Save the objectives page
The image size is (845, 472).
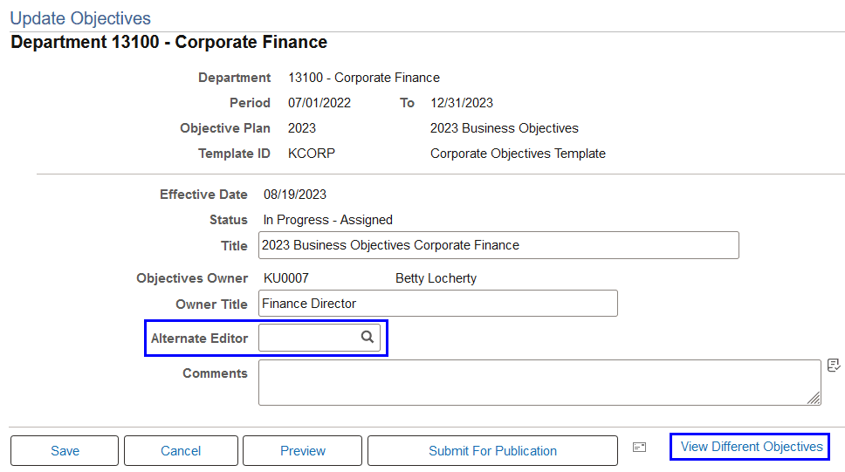pos(65,450)
